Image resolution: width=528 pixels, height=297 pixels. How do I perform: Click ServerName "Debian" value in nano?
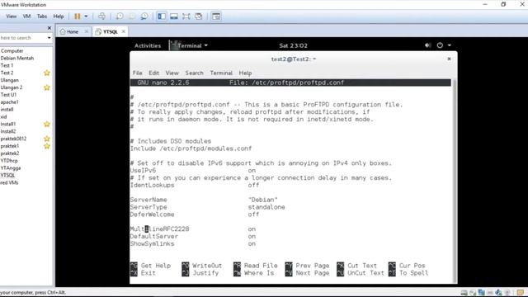point(263,200)
